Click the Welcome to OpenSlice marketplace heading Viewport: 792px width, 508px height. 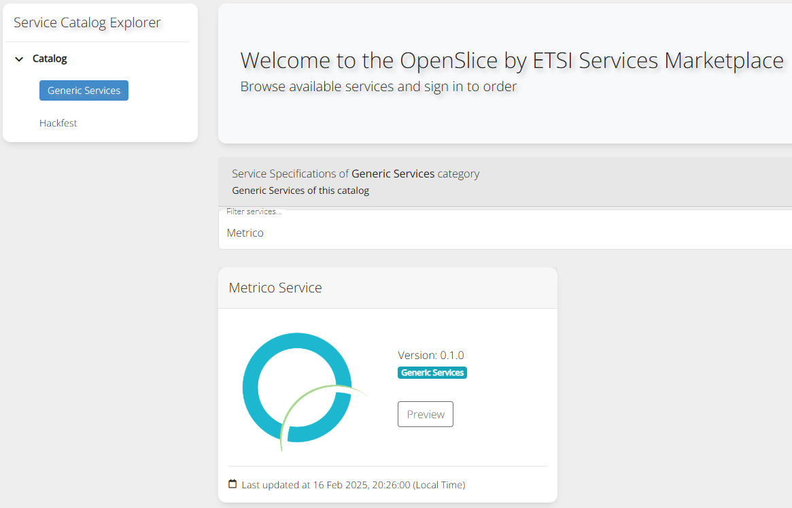pyautogui.click(x=511, y=61)
